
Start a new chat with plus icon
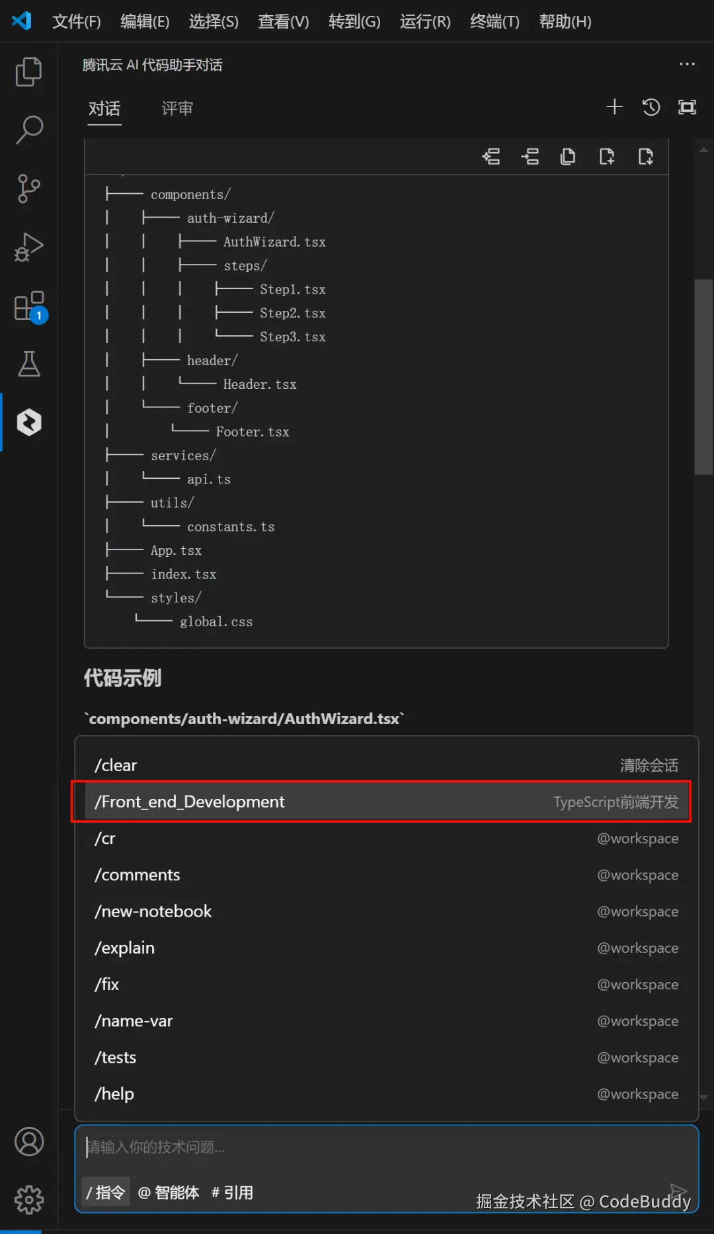[614, 107]
